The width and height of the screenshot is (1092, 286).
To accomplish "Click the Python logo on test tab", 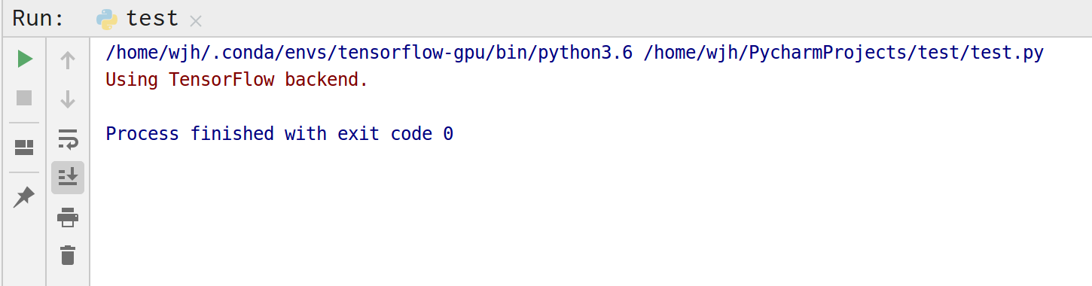I will (107, 19).
